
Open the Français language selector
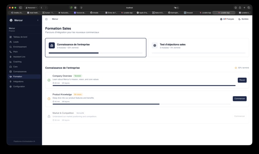227,19
